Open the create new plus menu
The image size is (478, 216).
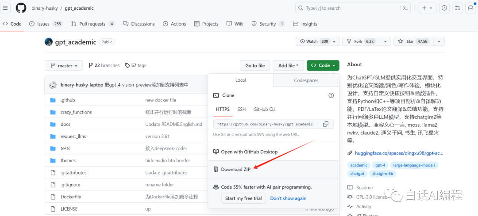[427, 8]
